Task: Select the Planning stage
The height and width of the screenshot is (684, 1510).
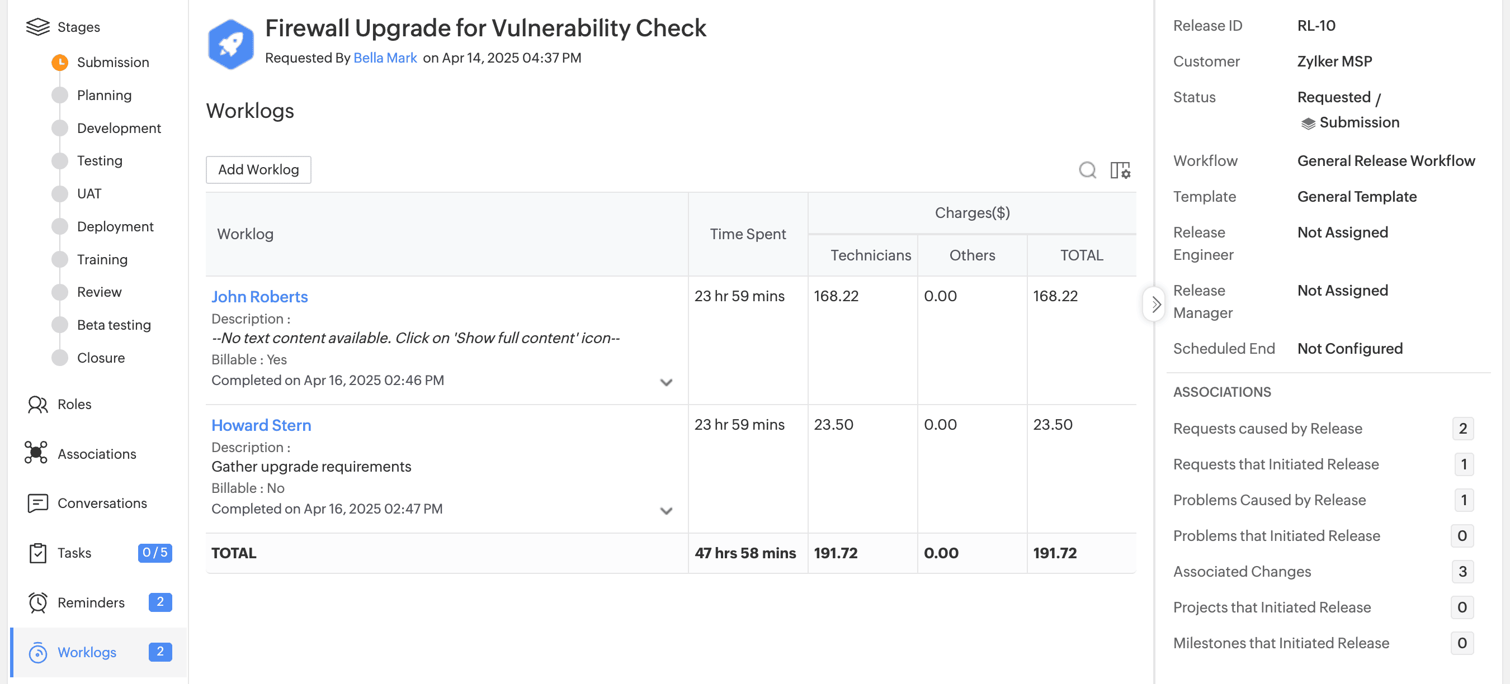Action: (104, 95)
